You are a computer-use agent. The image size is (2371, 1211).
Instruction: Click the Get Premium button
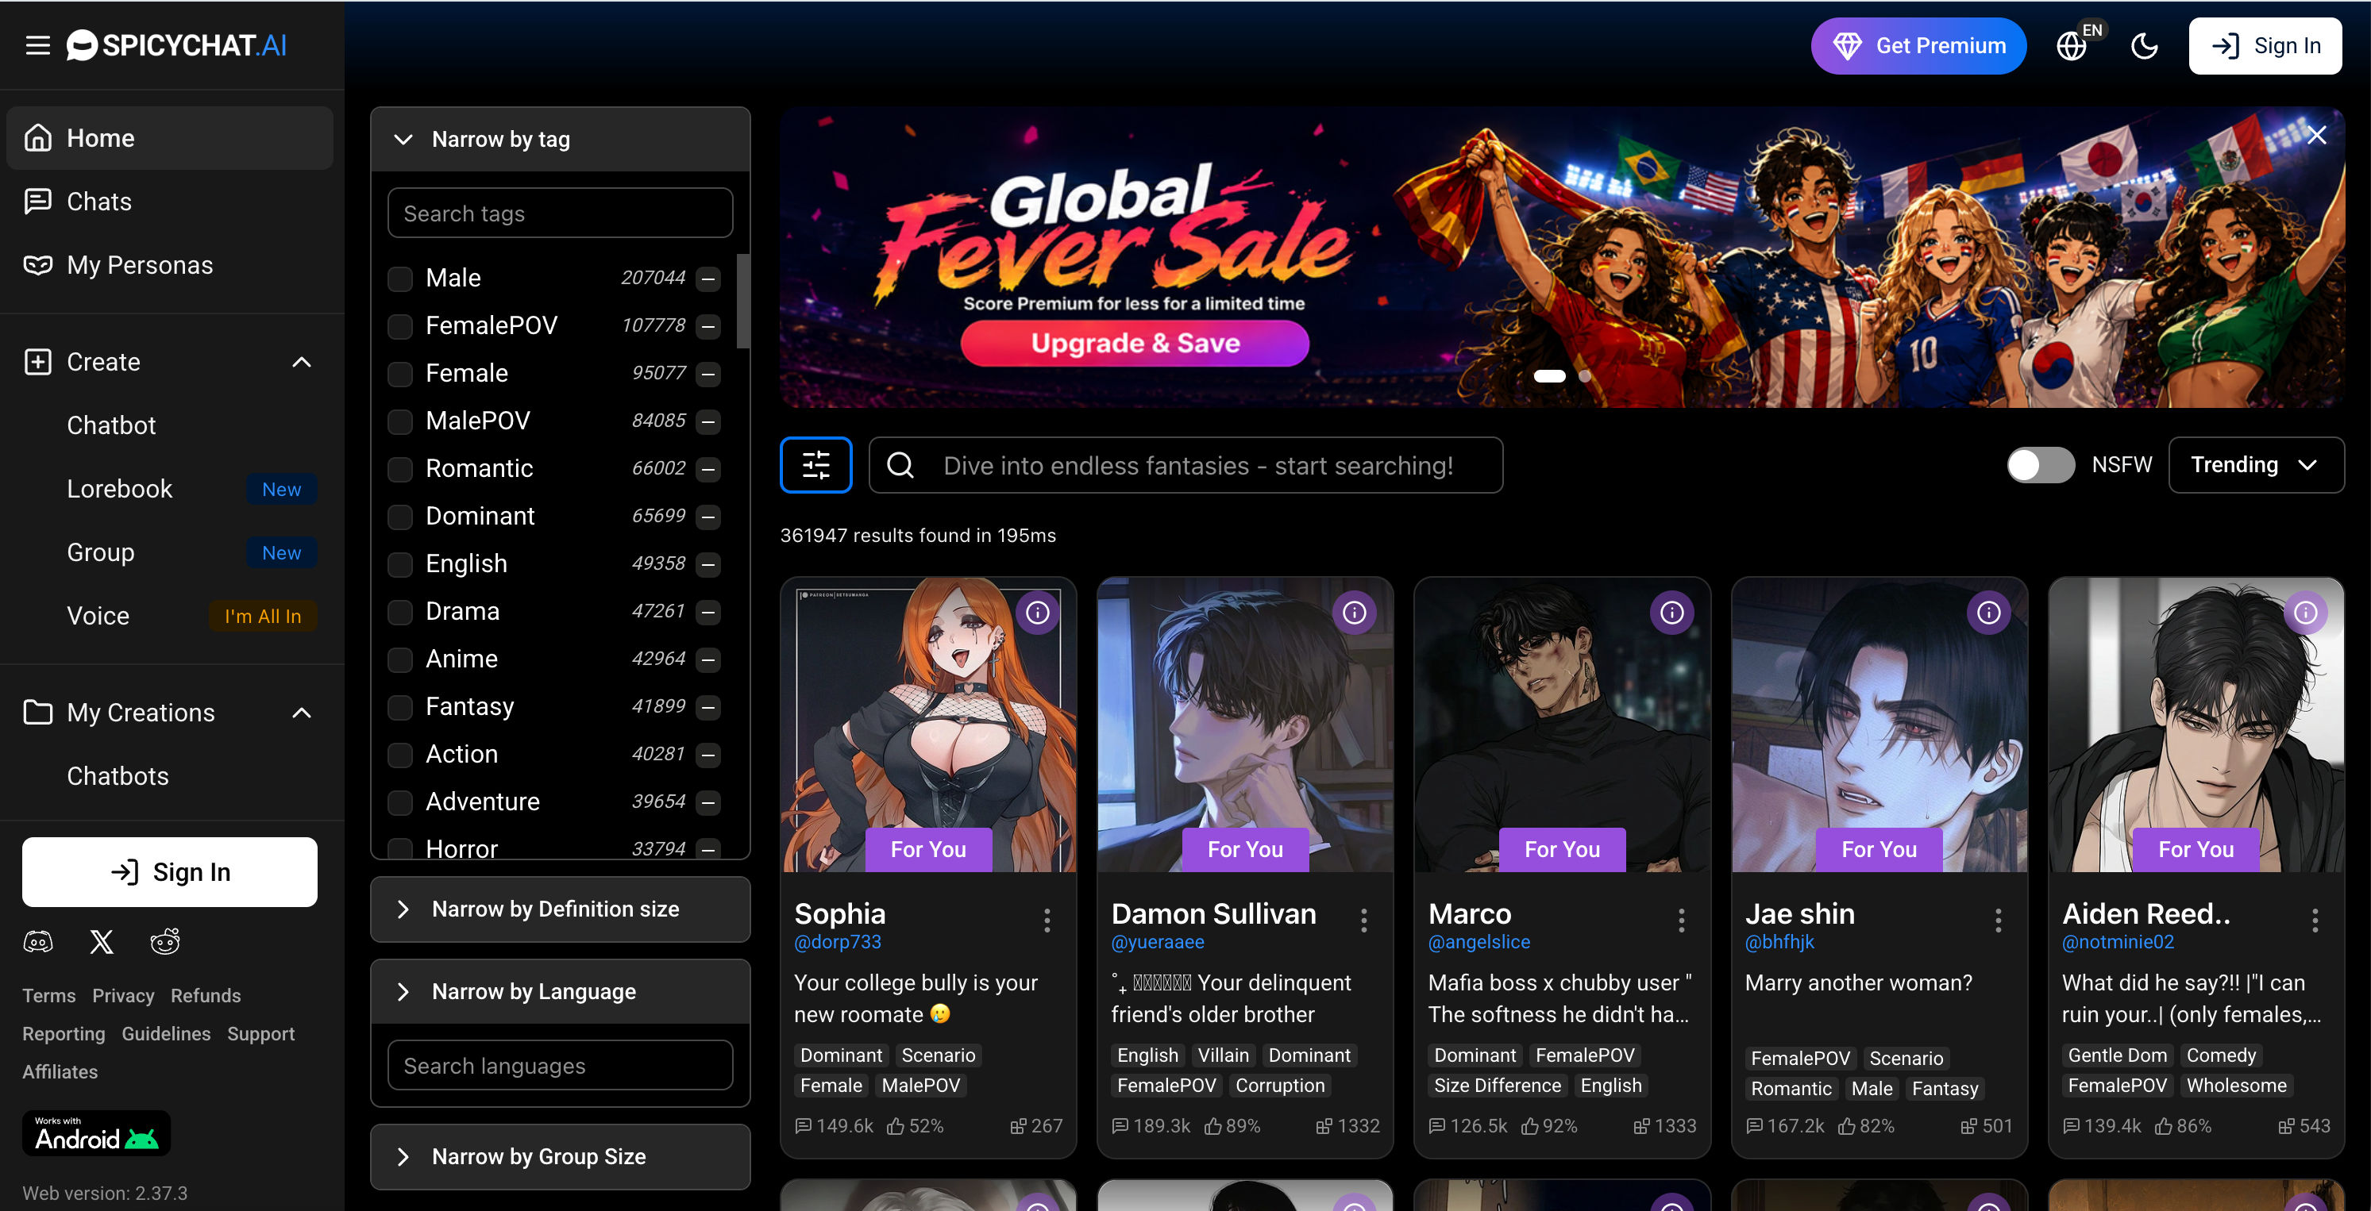[x=1918, y=46]
